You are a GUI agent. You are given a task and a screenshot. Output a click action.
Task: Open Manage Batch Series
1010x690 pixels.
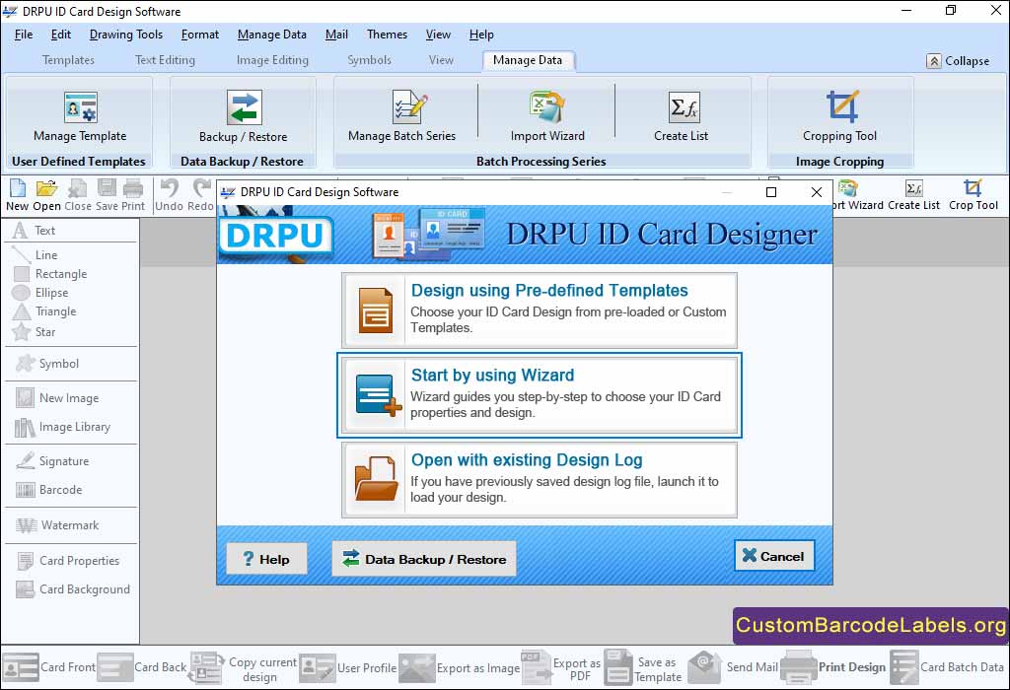coord(402,116)
